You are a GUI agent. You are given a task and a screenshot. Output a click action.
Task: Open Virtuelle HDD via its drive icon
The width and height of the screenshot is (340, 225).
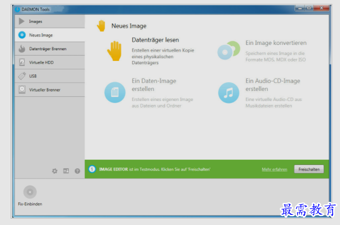pyautogui.click(x=22, y=62)
